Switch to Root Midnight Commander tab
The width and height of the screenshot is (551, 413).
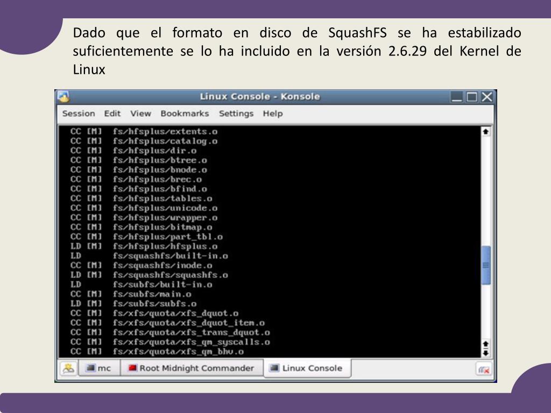click(192, 368)
